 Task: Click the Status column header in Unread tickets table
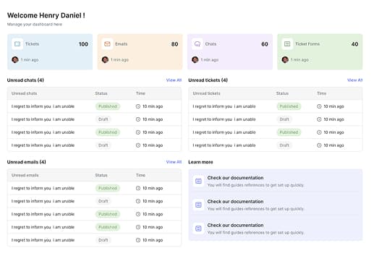pyautogui.click(x=282, y=93)
